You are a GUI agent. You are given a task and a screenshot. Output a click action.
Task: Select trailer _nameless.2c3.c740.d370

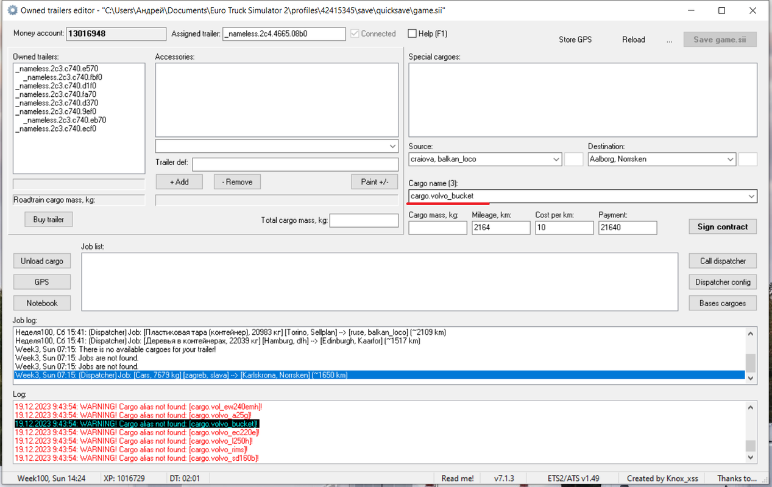click(57, 103)
